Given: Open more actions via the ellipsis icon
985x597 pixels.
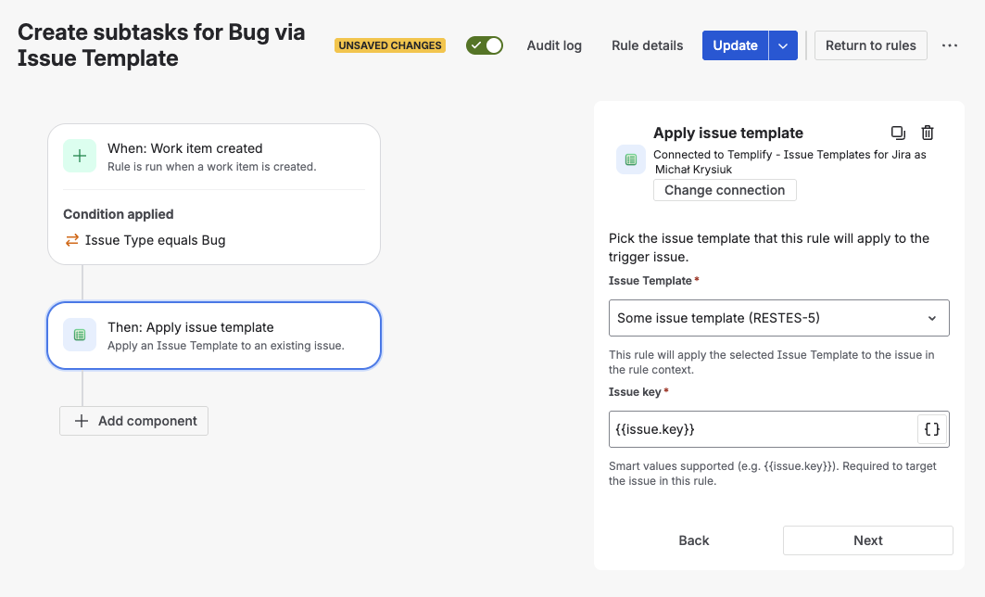Looking at the screenshot, I should tap(949, 44).
